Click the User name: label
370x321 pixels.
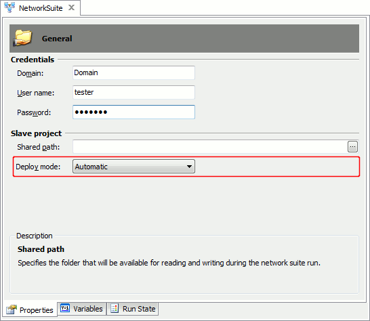(36, 93)
